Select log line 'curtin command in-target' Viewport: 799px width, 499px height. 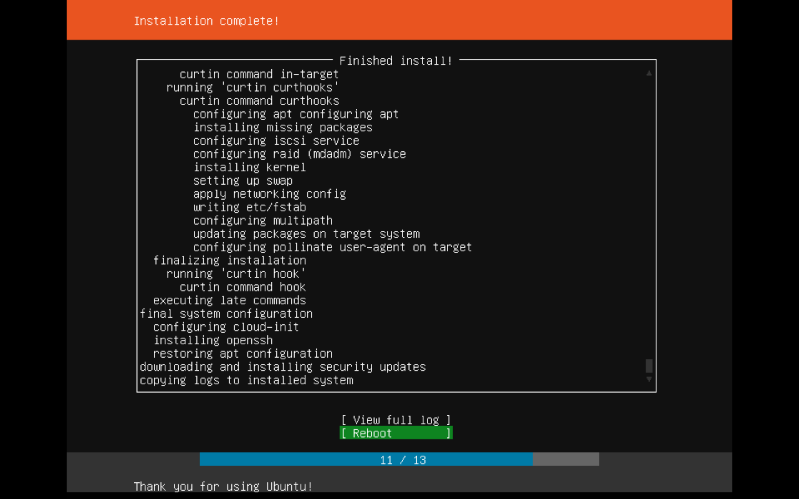[259, 74]
